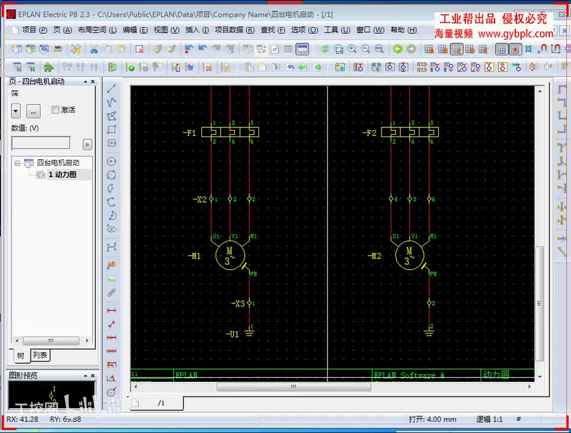Click the green Back navigation arrow
Screen dimensions: 571x433
[398, 49]
